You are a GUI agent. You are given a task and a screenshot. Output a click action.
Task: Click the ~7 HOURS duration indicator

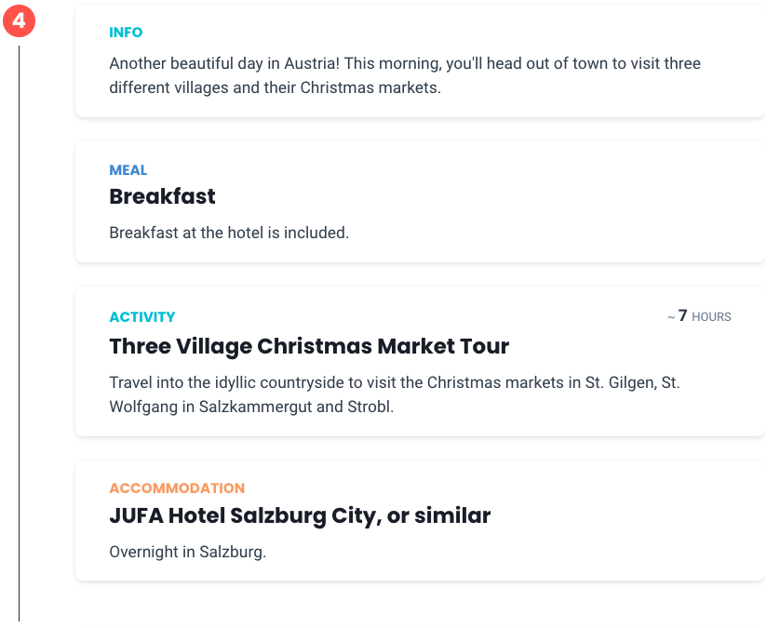tap(699, 316)
